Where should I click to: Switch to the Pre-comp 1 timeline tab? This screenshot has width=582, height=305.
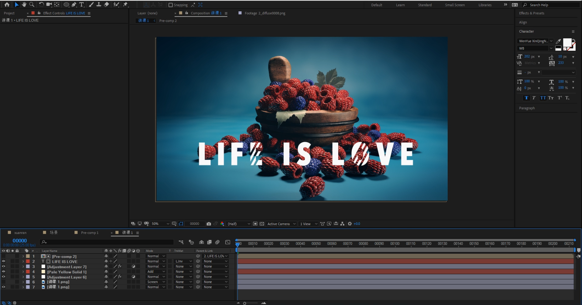pyautogui.click(x=89, y=233)
